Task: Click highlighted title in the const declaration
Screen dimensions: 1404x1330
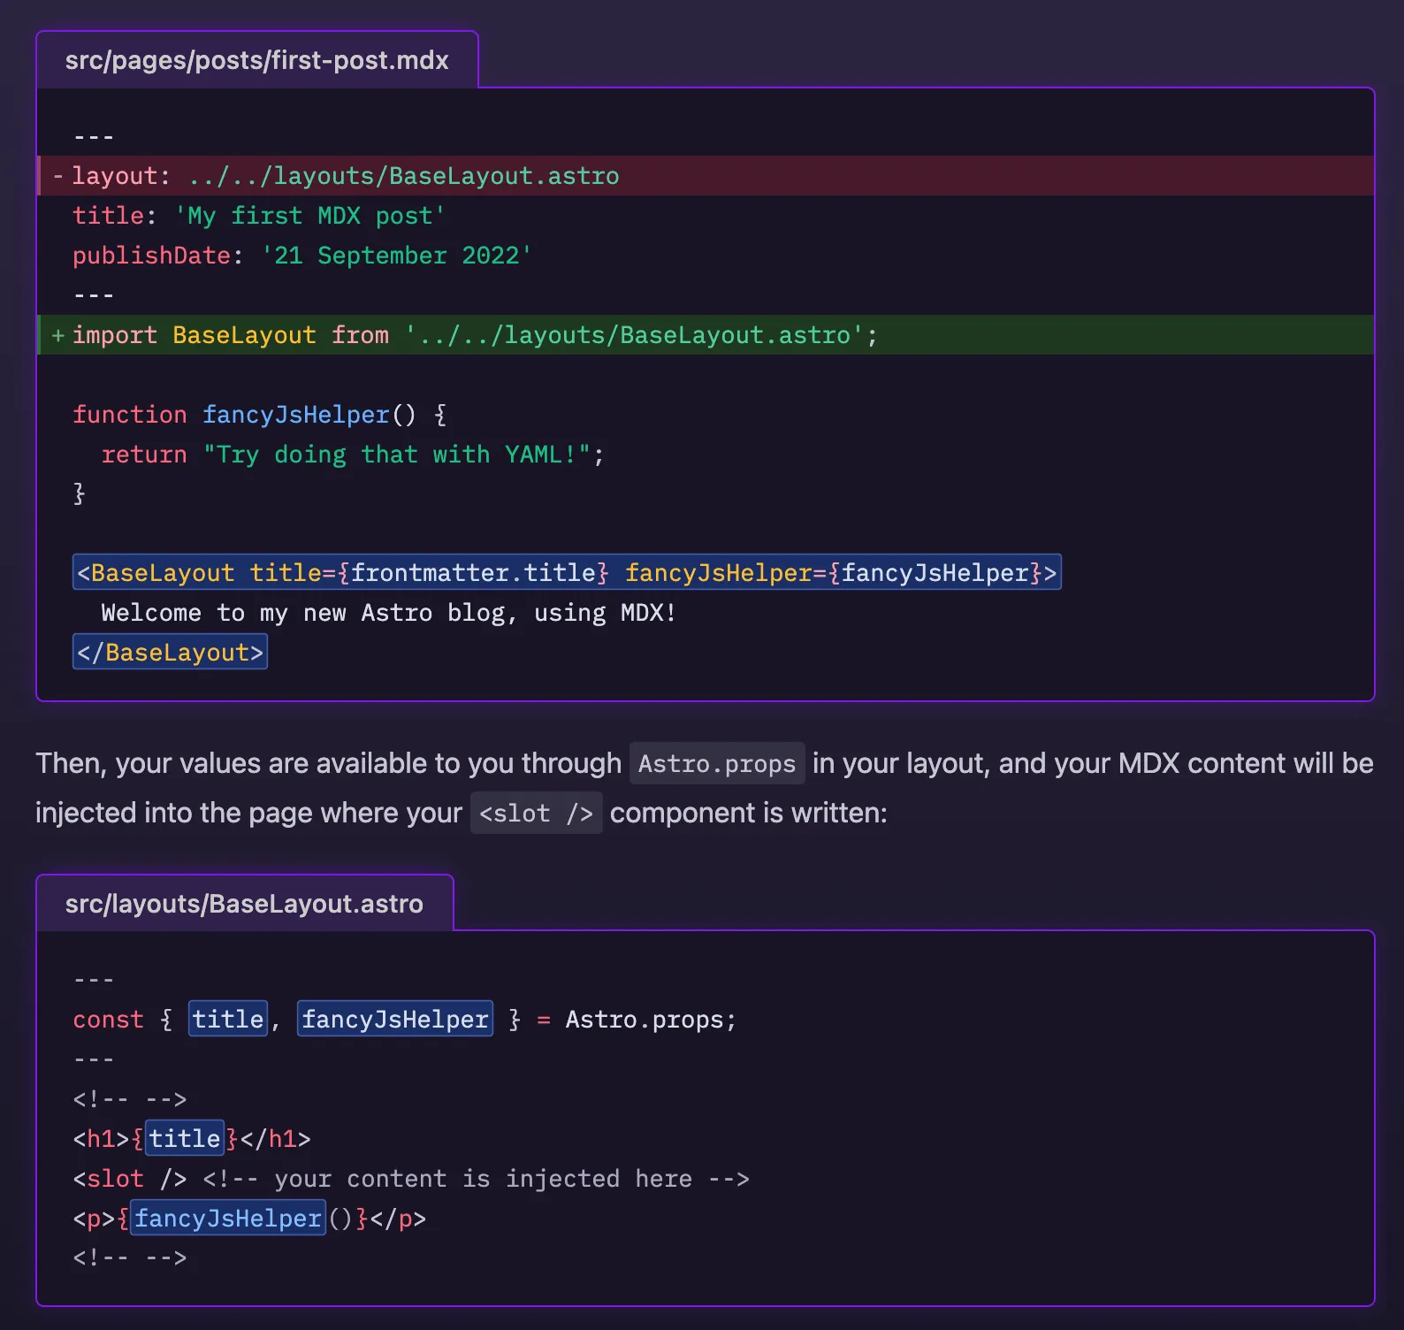Action: pos(228,1020)
